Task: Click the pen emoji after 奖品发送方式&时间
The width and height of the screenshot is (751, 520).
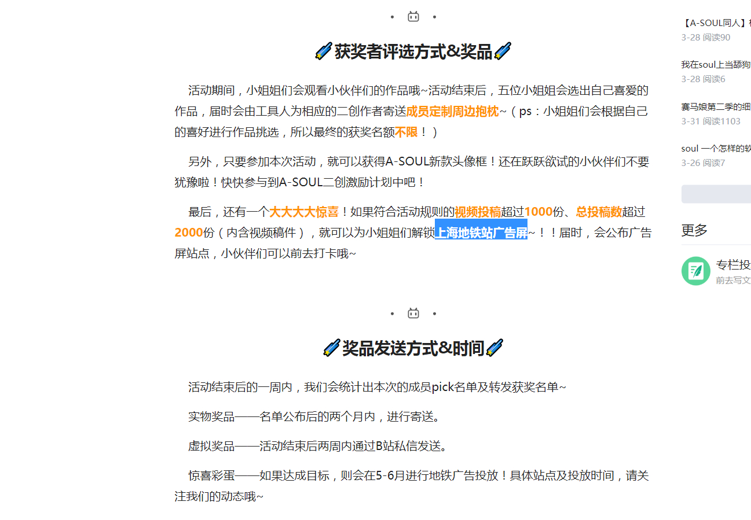Action: (495, 348)
